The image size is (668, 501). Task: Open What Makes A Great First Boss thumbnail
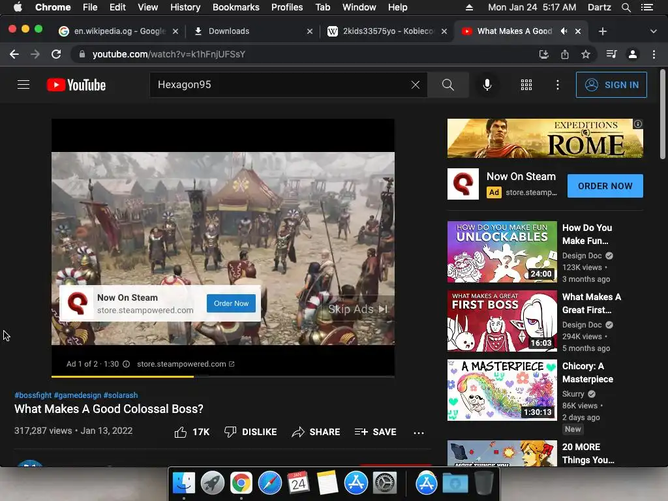[502, 321]
